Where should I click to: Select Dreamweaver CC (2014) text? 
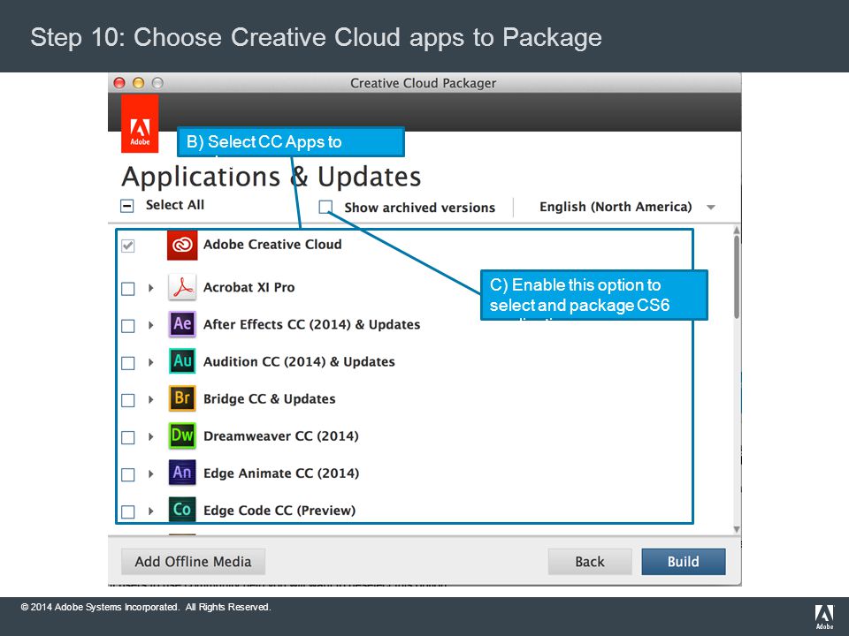tap(281, 435)
